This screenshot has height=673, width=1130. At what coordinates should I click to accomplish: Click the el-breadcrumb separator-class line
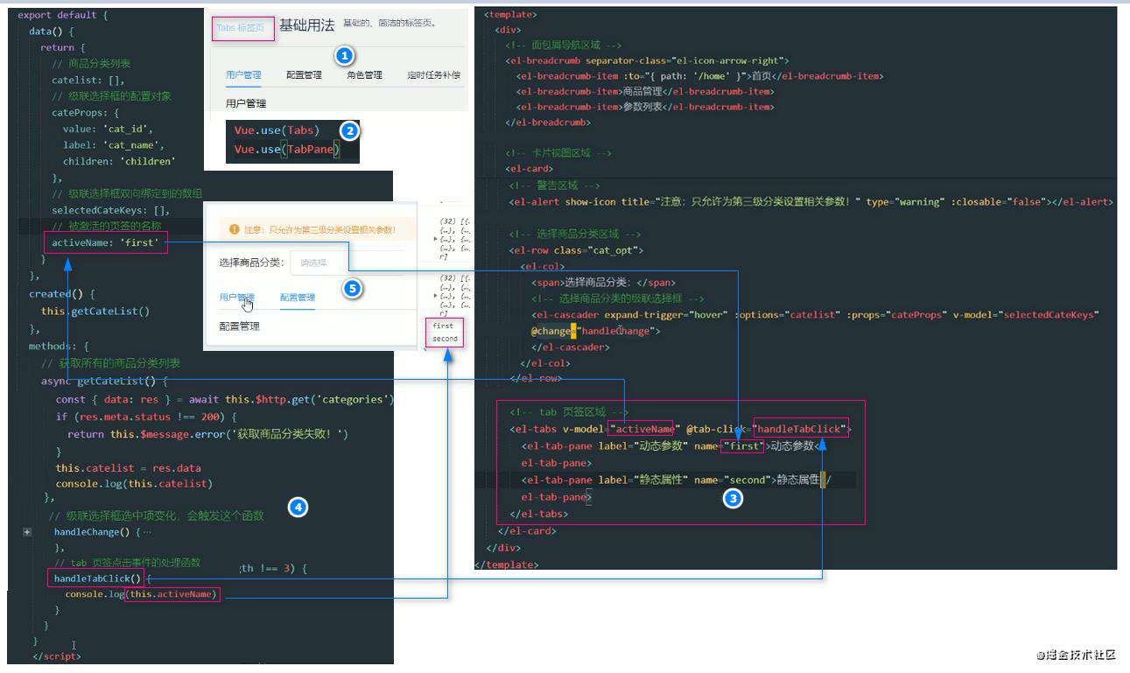tap(648, 60)
